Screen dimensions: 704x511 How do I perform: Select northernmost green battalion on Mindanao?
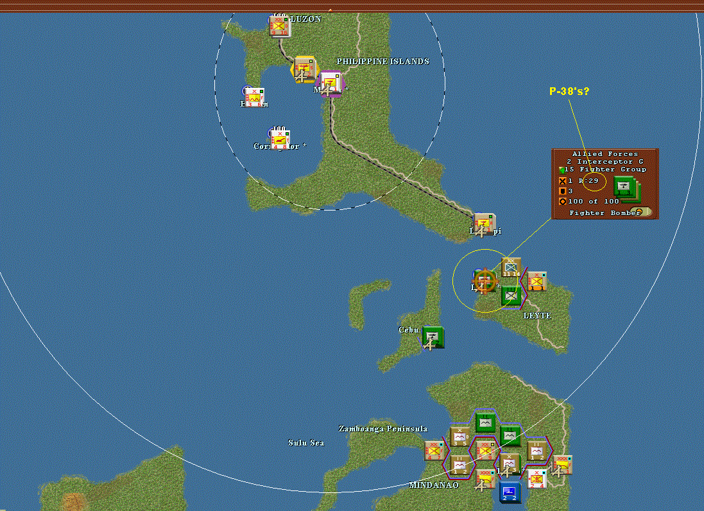pyautogui.click(x=485, y=422)
